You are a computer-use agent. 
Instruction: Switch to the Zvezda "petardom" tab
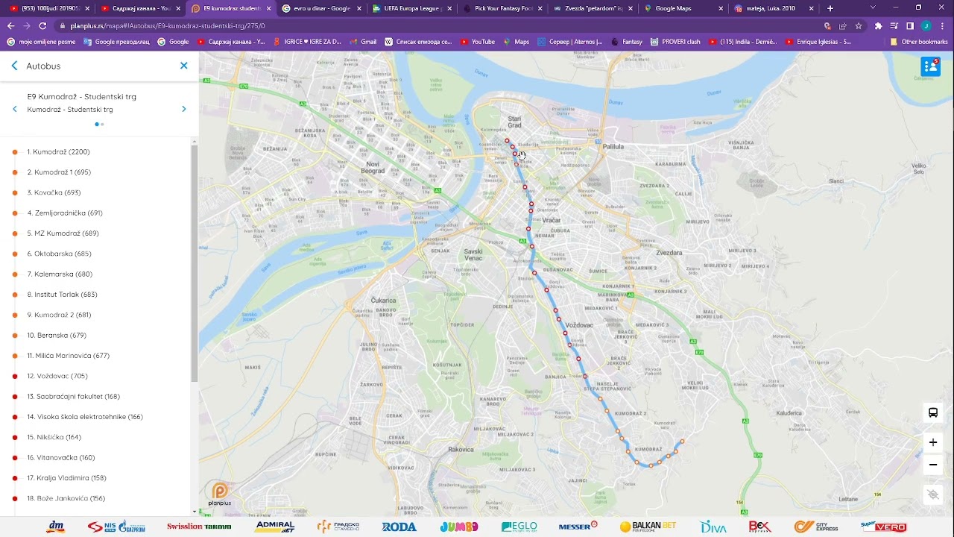(x=593, y=8)
